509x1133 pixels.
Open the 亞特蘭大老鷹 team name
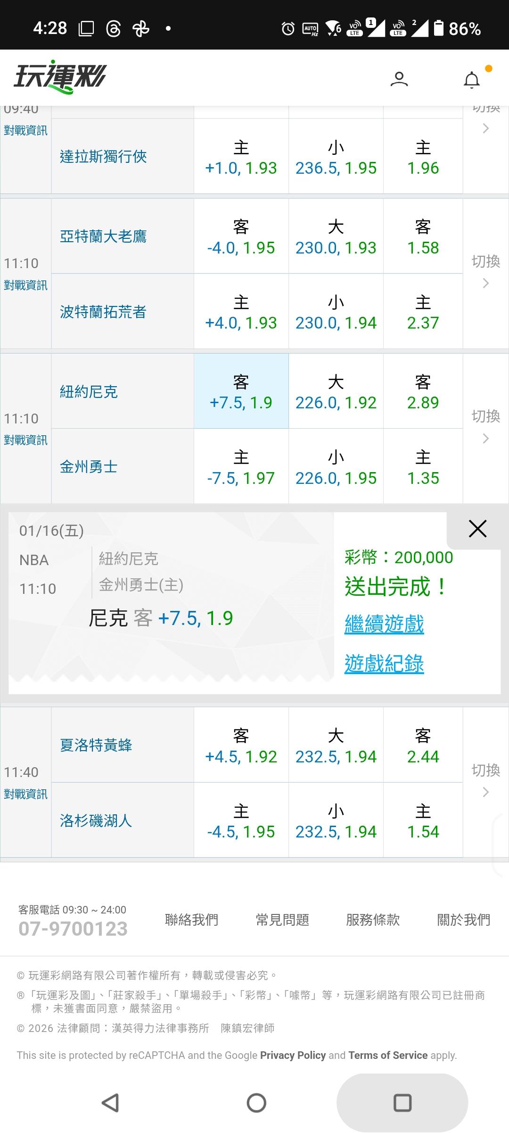103,237
